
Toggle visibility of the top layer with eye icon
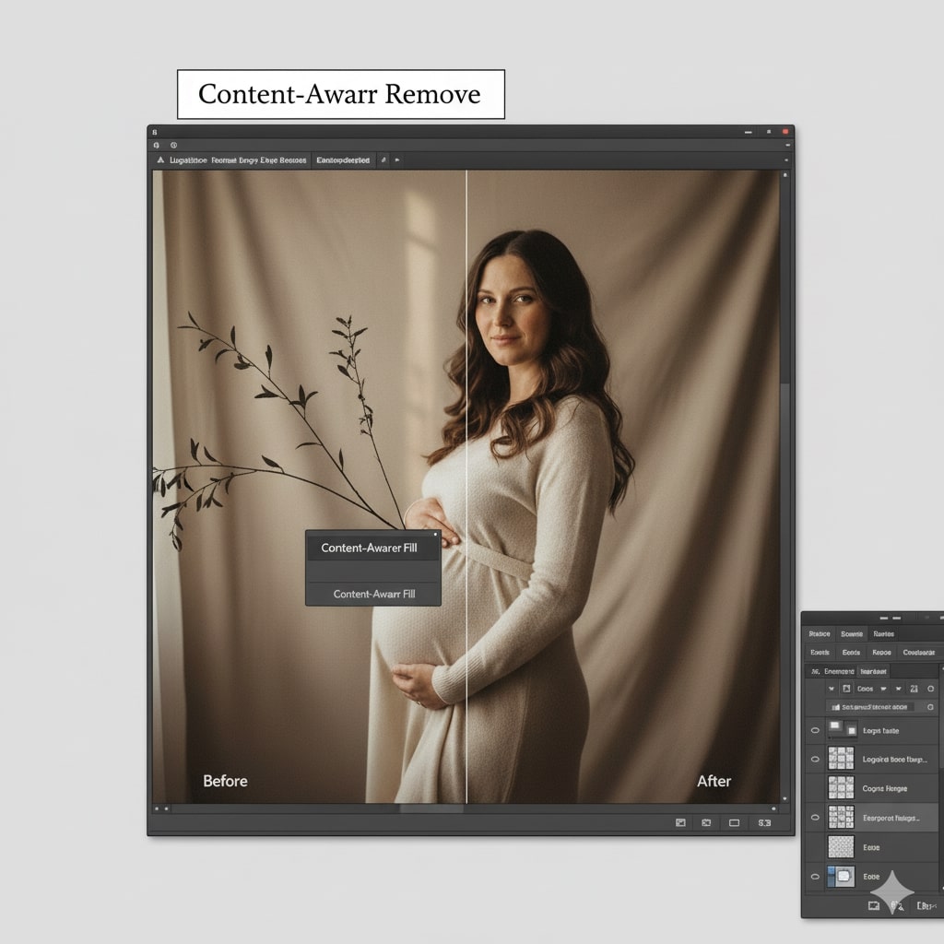tap(814, 731)
